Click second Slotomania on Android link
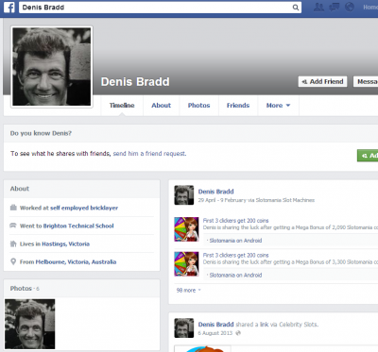This screenshot has width=378, height=352. 235,275
